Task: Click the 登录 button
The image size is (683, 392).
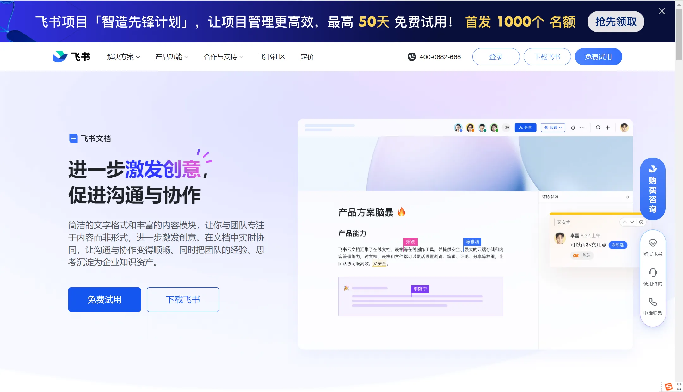Action: (496, 57)
